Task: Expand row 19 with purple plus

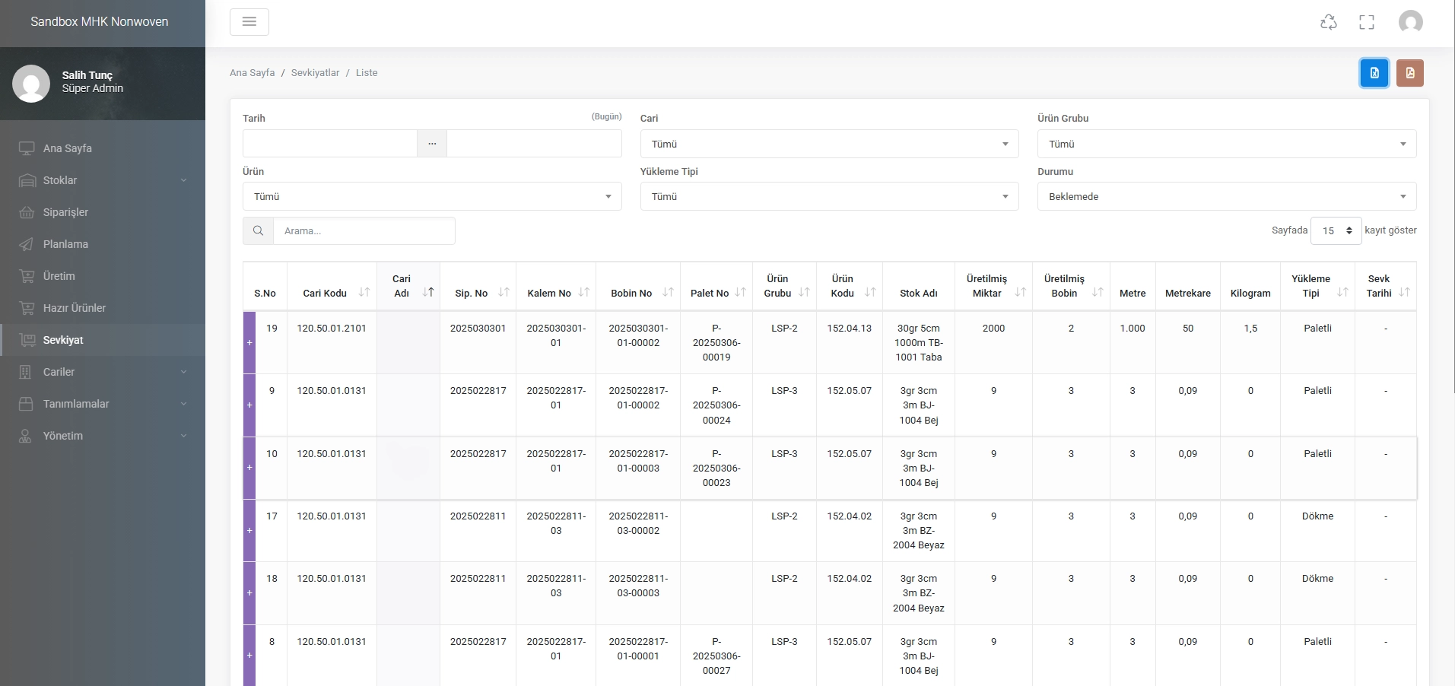Action: [249, 343]
